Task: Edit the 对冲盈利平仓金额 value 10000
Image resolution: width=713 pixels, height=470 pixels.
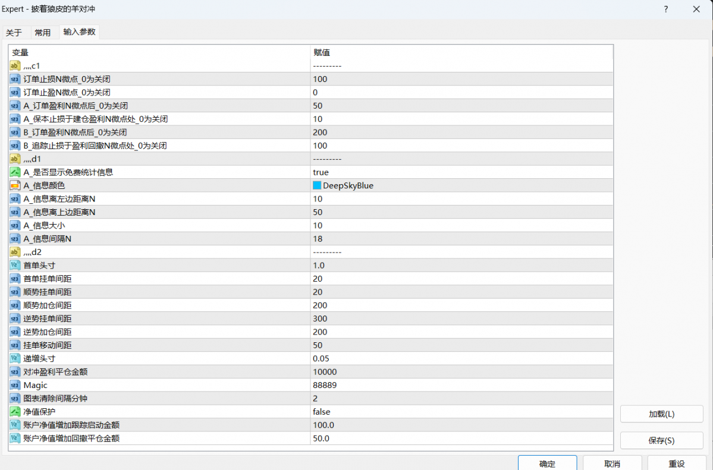Action: click(325, 372)
